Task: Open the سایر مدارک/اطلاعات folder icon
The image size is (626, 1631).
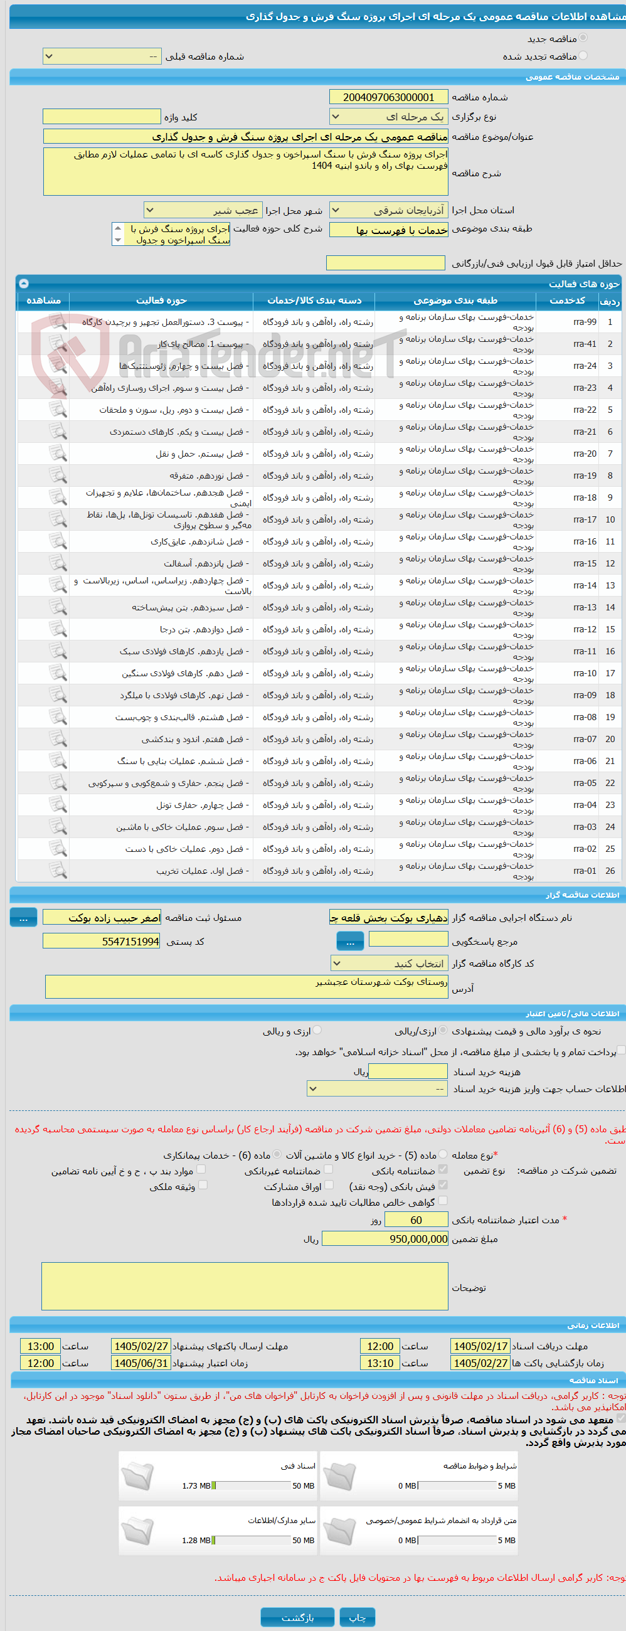Action: point(137,1532)
